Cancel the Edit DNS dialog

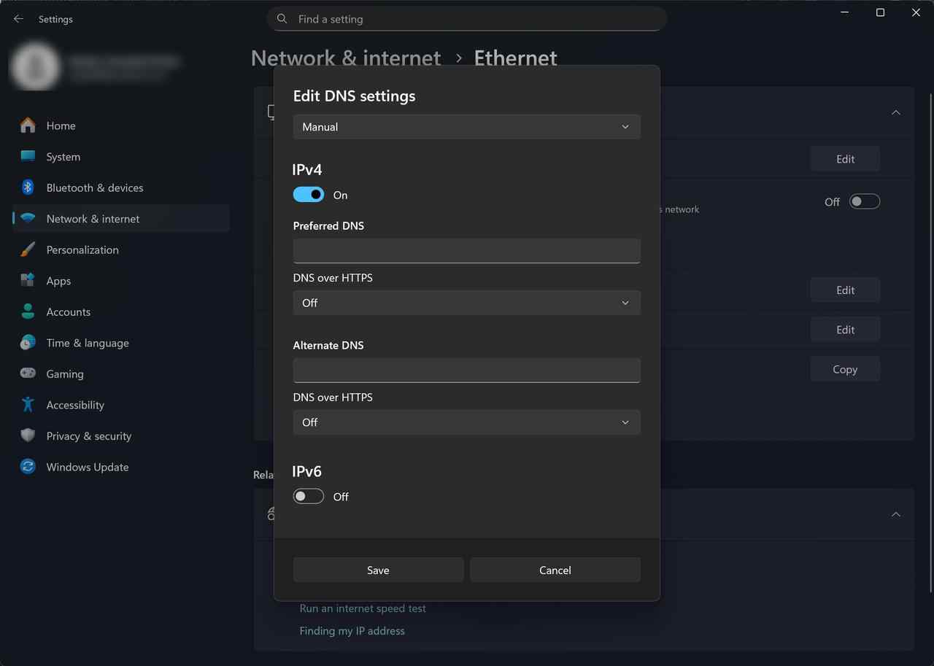[555, 570]
